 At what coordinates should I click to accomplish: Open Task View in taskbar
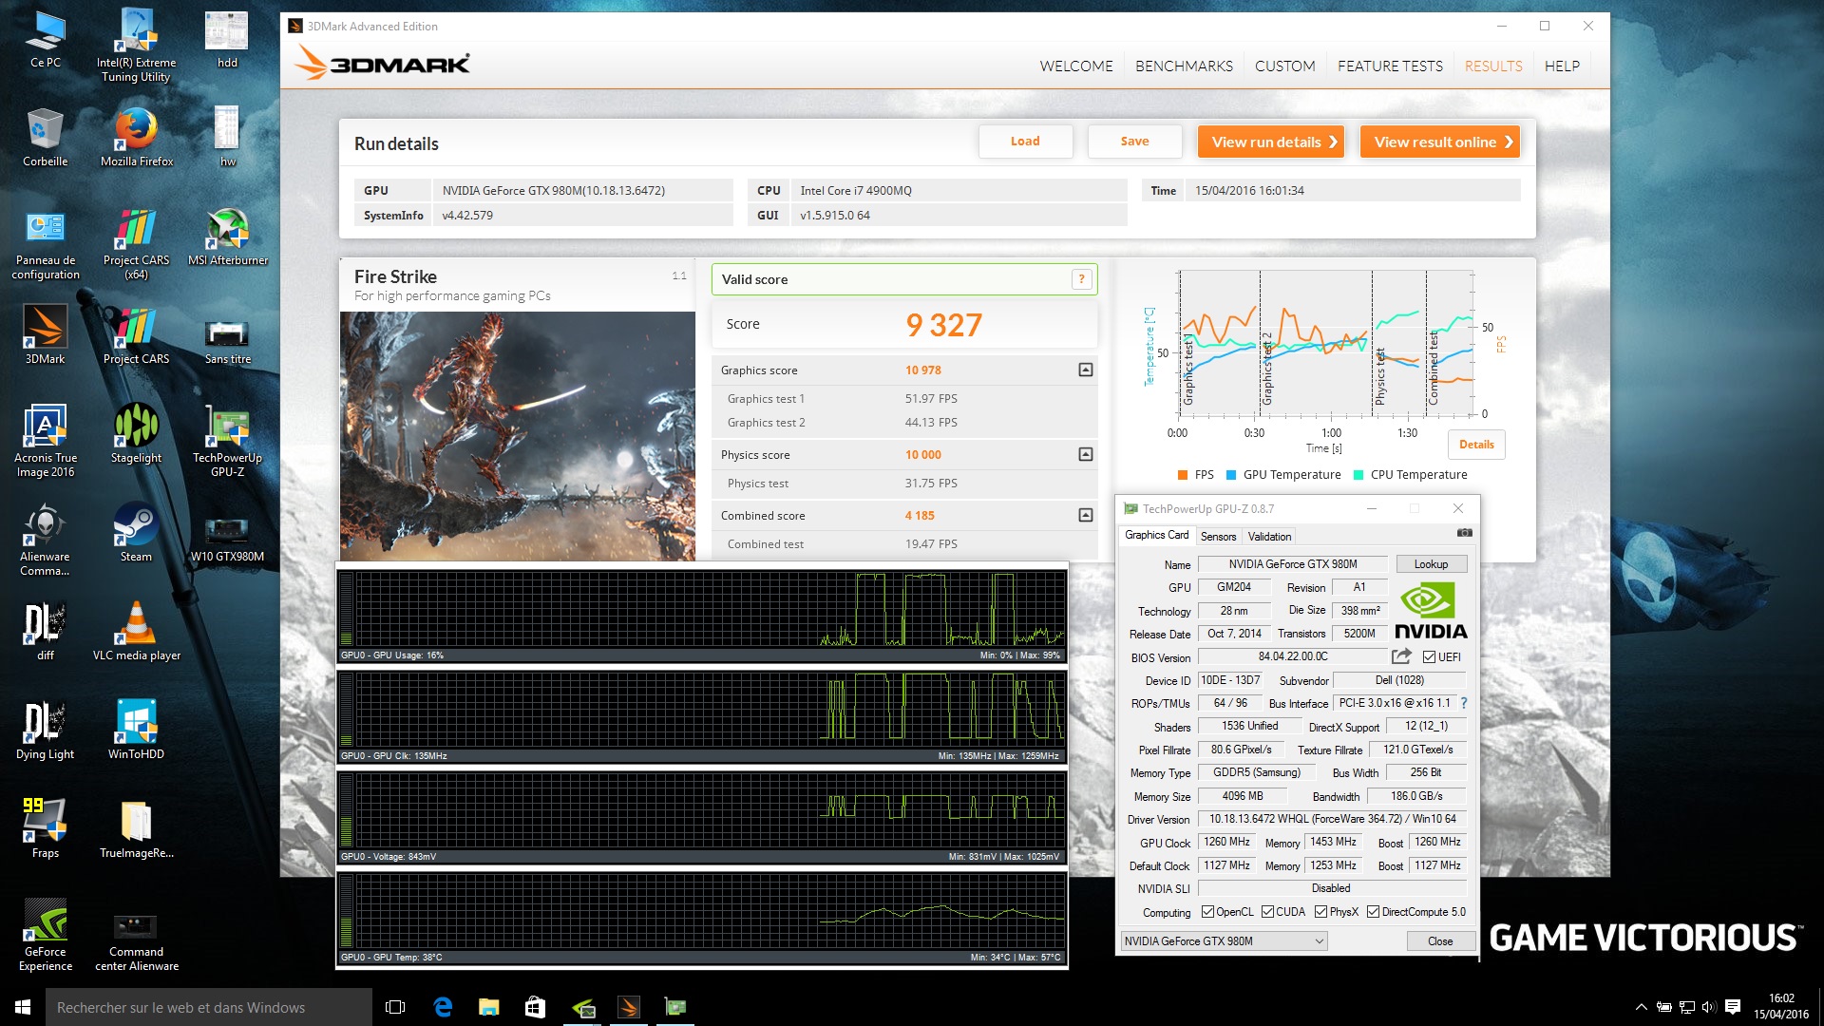point(396,1007)
